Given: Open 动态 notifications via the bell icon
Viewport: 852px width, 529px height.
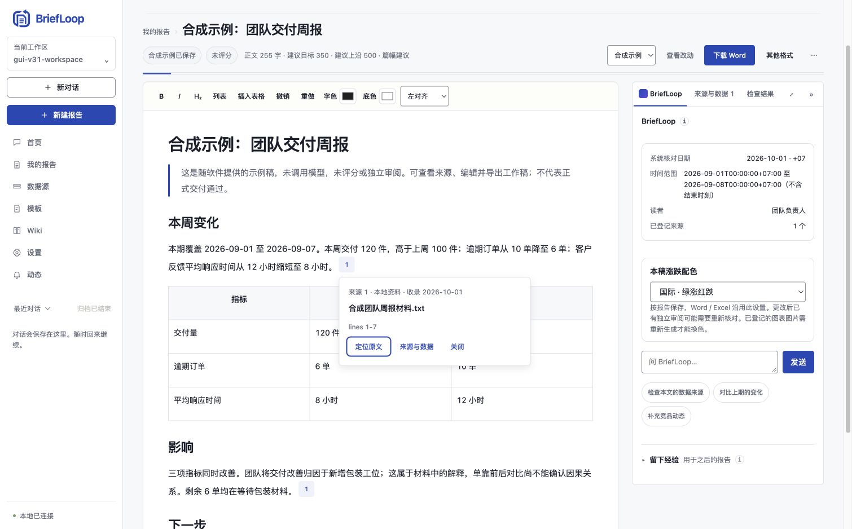Looking at the screenshot, I should (x=17, y=275).
